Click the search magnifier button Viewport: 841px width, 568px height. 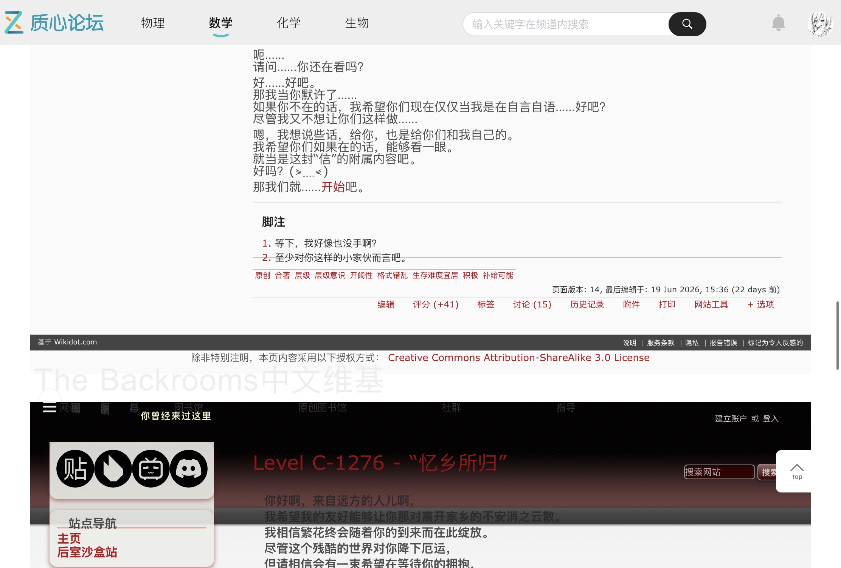687,24
